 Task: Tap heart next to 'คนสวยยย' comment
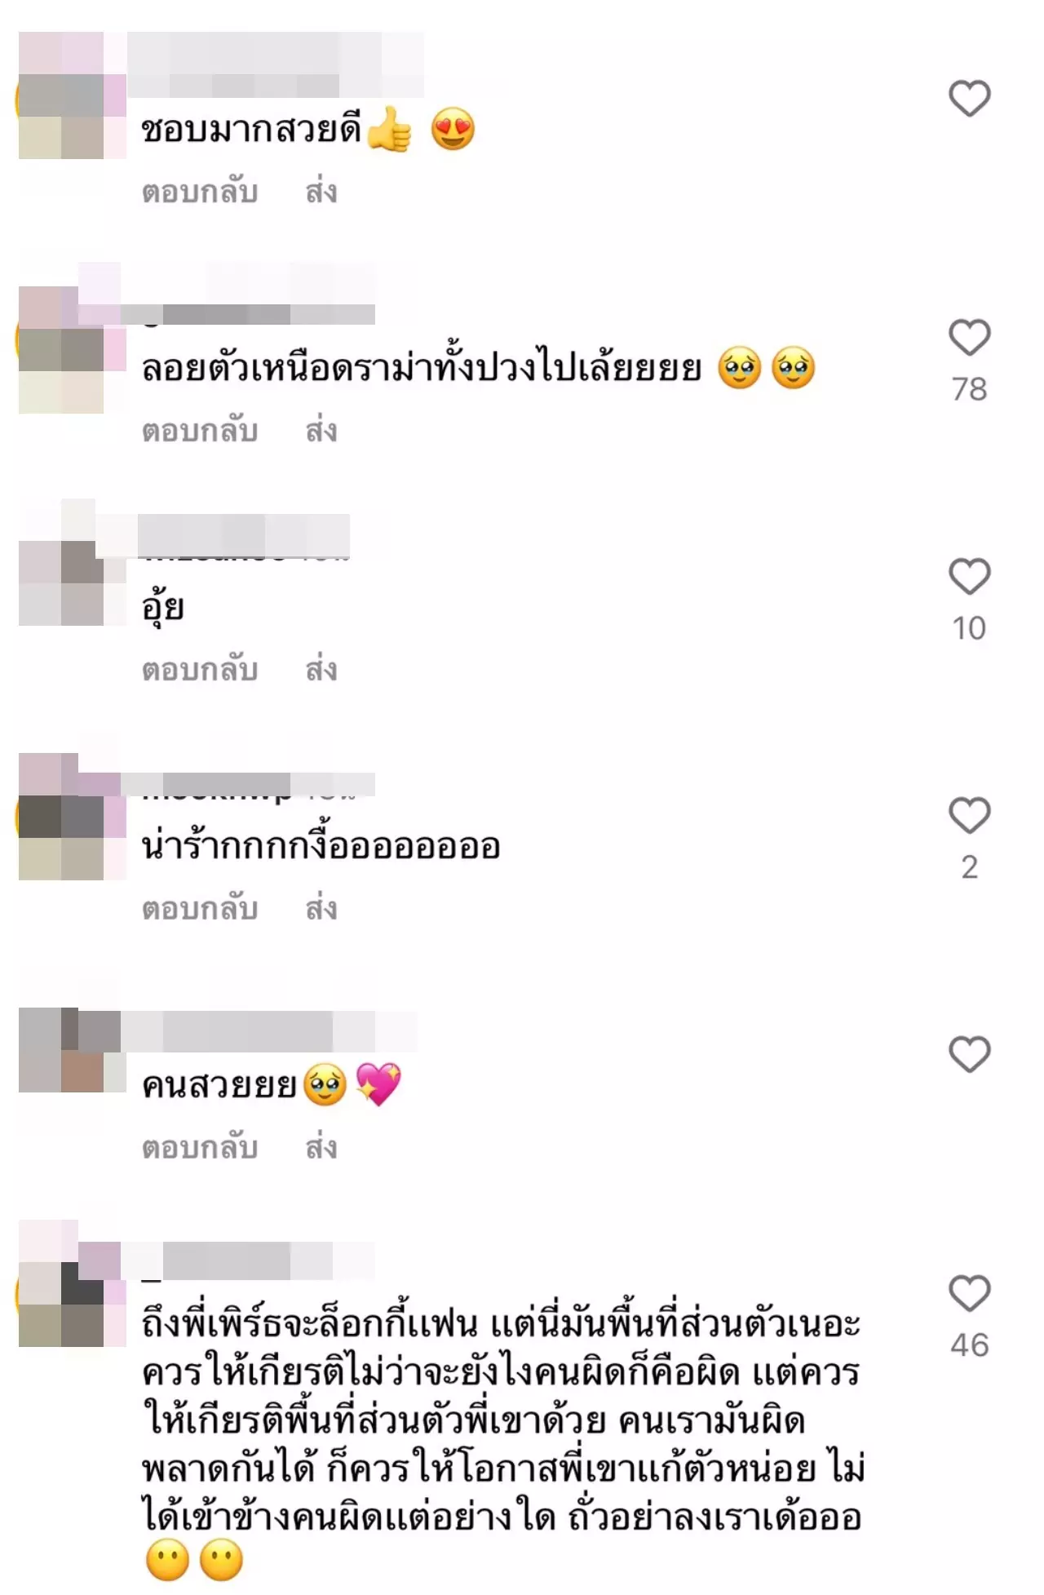tap(969, 1054)
